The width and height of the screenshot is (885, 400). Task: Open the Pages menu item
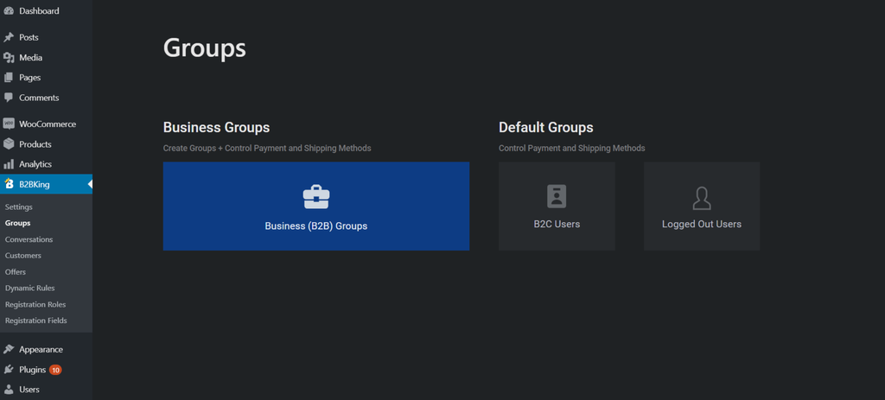(x=30, y=77)
